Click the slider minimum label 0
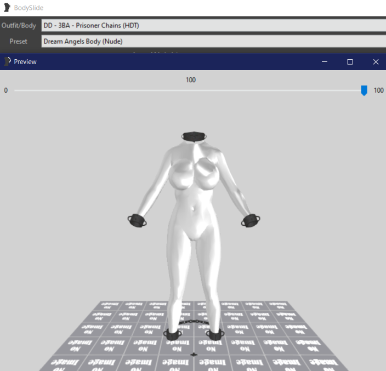386x371 pixels. 5,90
